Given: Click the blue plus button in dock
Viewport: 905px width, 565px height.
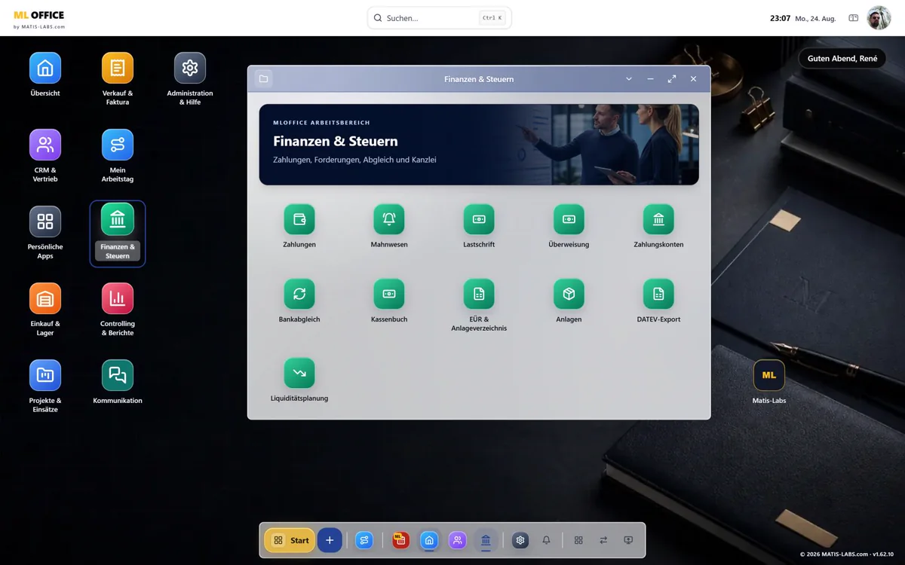Looking at the screenshot, I should point(330,540).
